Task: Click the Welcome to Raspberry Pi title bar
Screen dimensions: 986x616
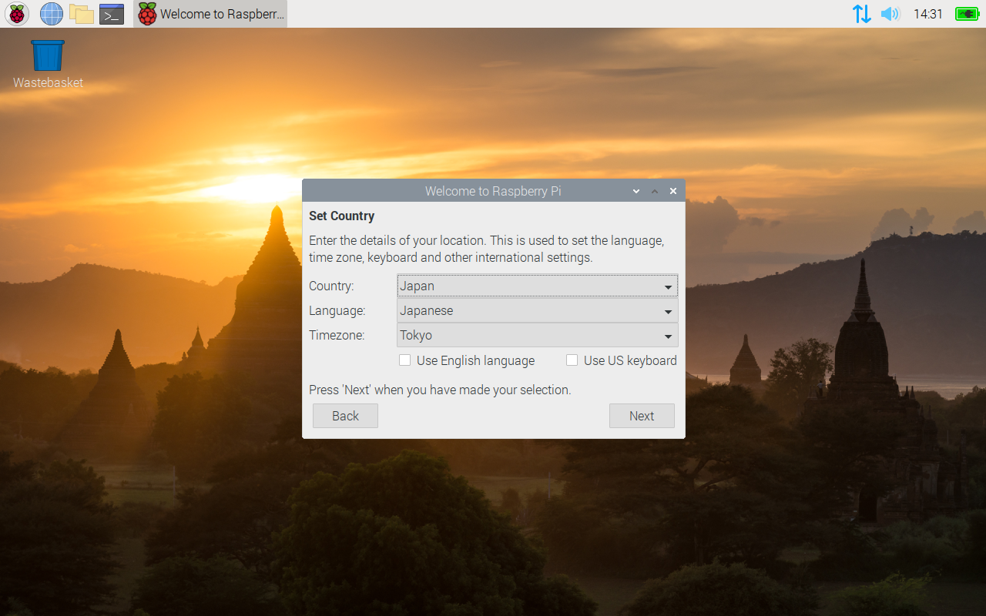Action: 493,191
